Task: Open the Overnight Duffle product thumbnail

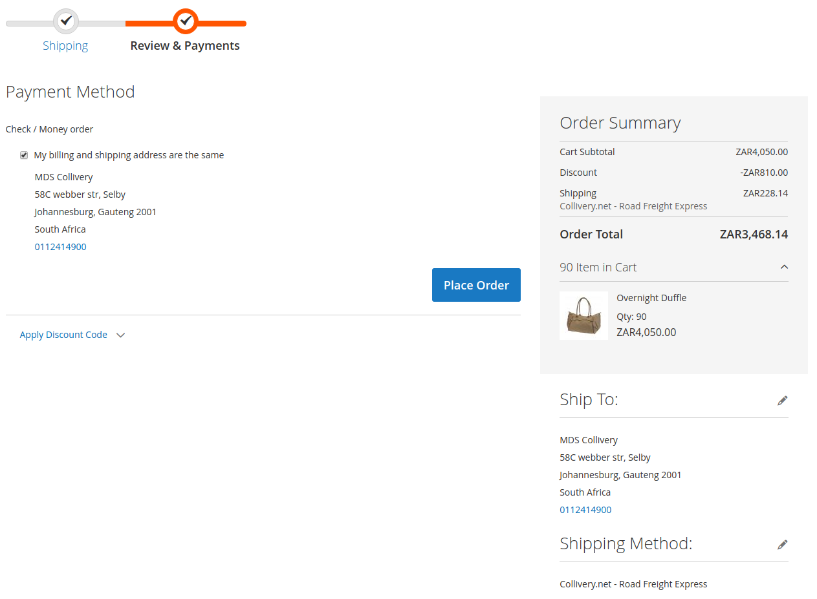Action: point(583,315)
